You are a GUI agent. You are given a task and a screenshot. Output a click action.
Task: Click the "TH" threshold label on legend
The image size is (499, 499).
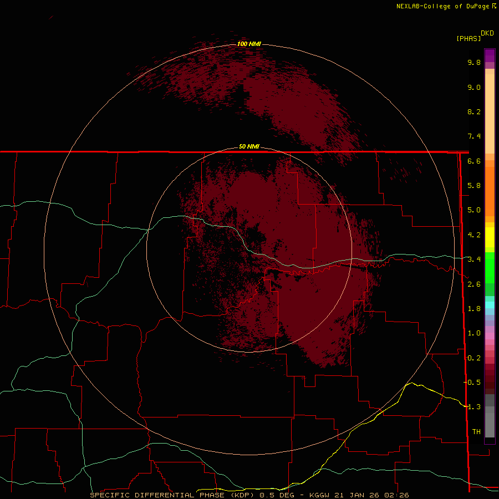tap(476, 432)
